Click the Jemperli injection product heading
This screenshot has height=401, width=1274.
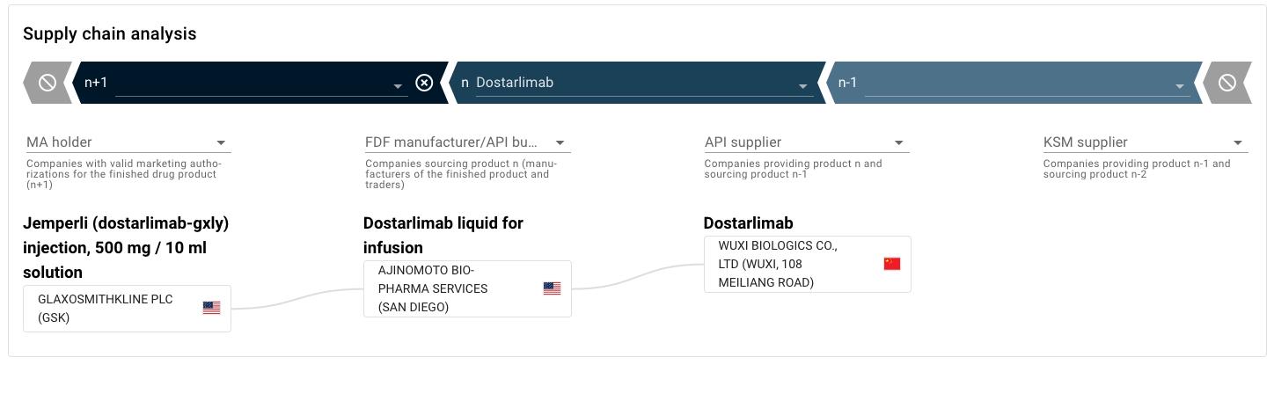pos(126,248)
